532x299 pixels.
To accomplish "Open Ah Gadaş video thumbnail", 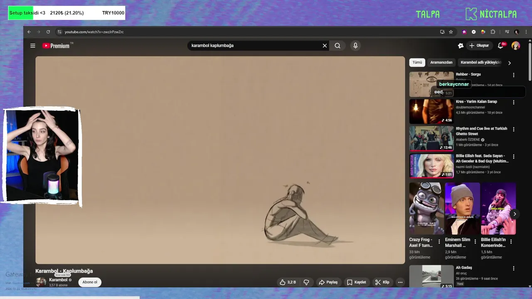I will tap(431, 277).
